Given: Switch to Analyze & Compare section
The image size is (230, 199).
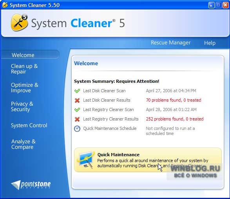Looking at the screenshot, I should pos(24,144).
